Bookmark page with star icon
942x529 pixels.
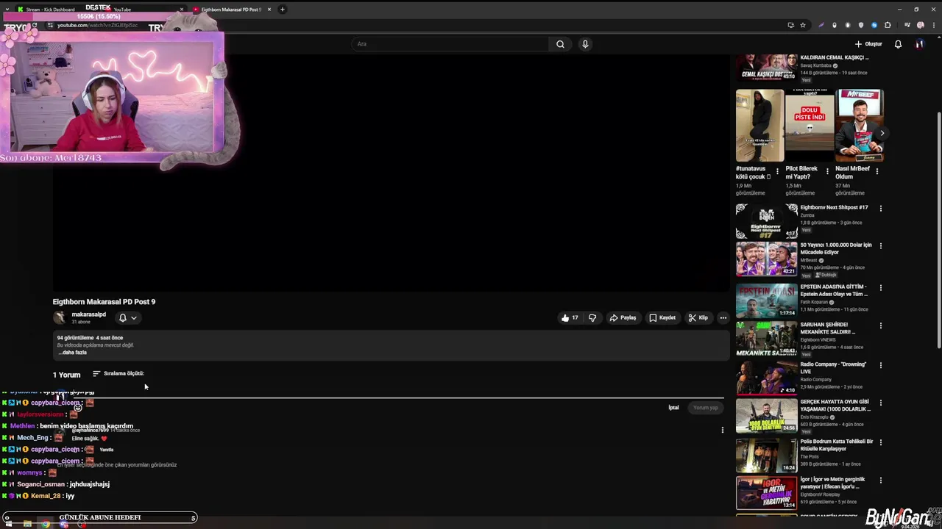click(x=803, y=25)
